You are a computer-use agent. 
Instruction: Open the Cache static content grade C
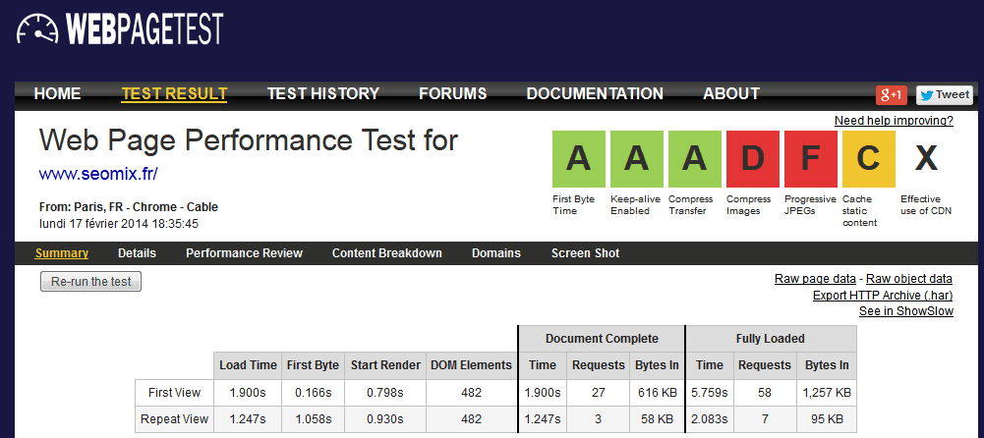(869, 158)
